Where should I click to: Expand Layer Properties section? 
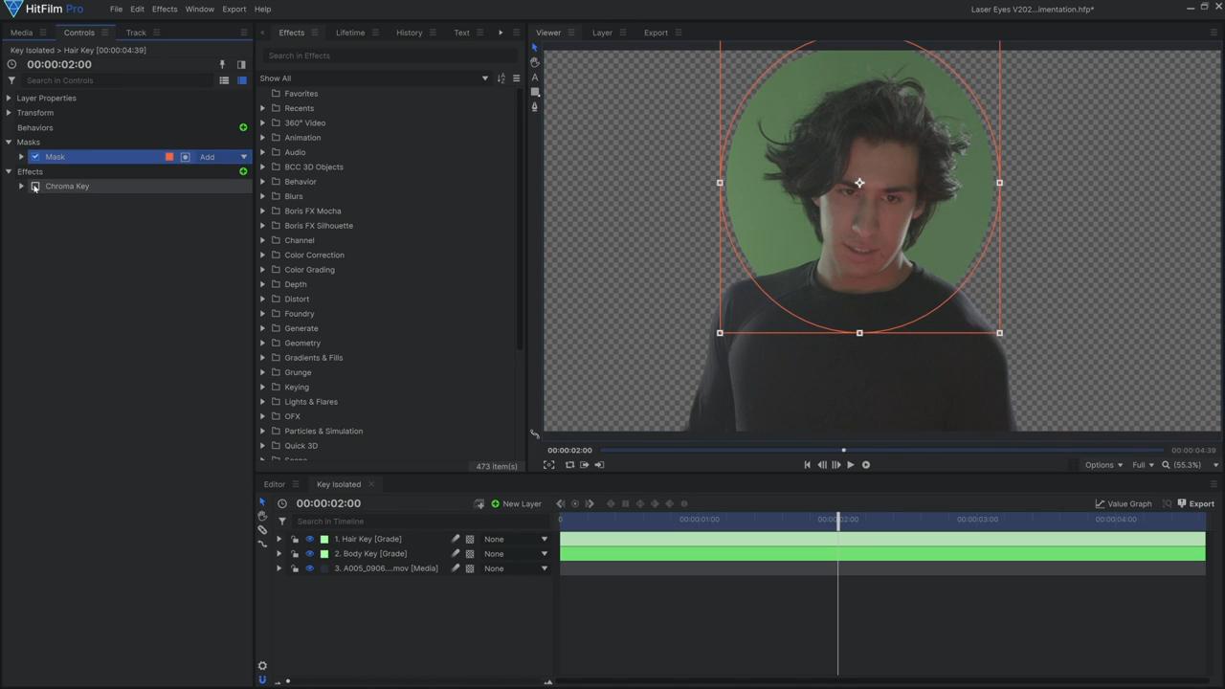pos(9,98)
